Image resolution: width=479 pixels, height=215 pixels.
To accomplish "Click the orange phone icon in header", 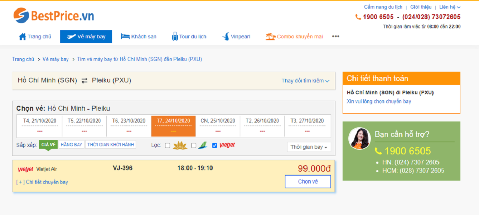I will point(358,17).
